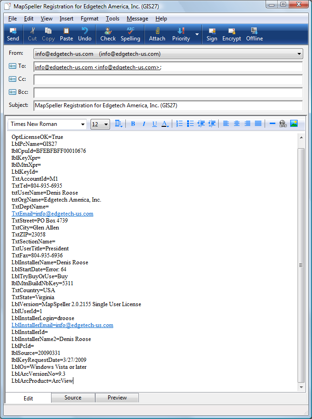Send the message with the Send button

pos(13,34)
